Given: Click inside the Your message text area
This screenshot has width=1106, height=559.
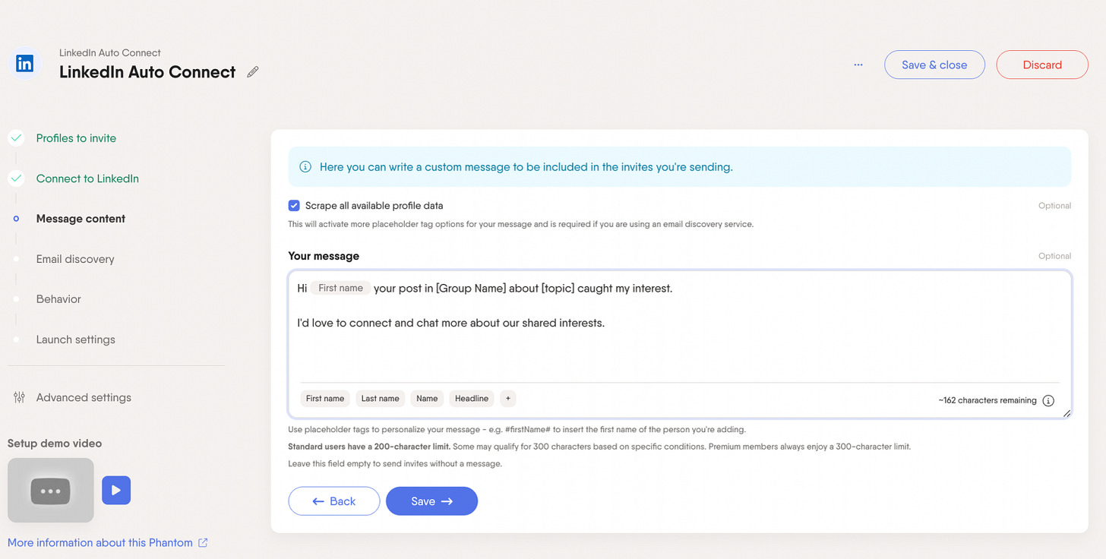Looking at the screenshot, I should [x=680, y=344].
